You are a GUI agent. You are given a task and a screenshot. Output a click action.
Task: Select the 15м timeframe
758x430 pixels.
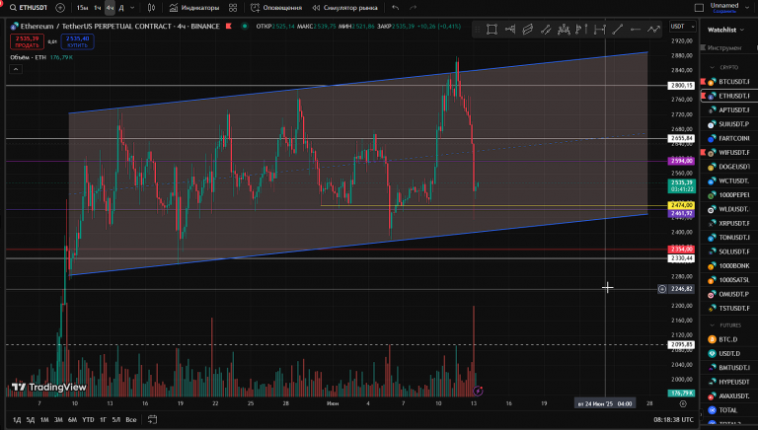point(82,8)
